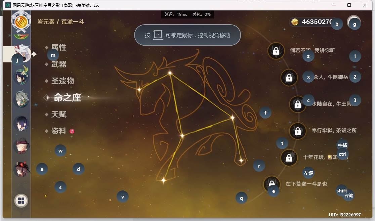This screenshot has width=375, height=221.
Task: Click the locked constellation 十年花坂 icon
Action: pyautogui.click(x=289, y=158)
